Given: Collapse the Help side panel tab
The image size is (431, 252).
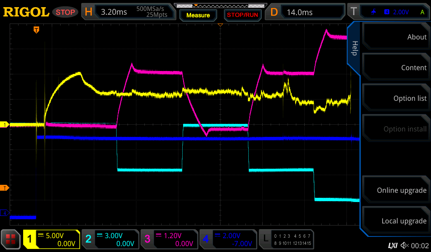Looking at the screenshot, I should click(354, 48).
